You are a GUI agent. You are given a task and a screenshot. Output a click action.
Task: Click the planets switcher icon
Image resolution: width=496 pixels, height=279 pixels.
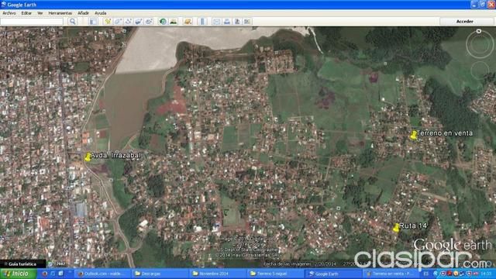[188, 21]
